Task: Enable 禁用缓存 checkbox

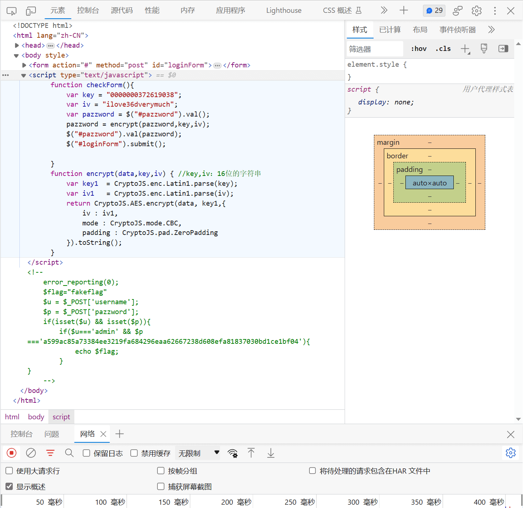Action: [x=134, y=453]
